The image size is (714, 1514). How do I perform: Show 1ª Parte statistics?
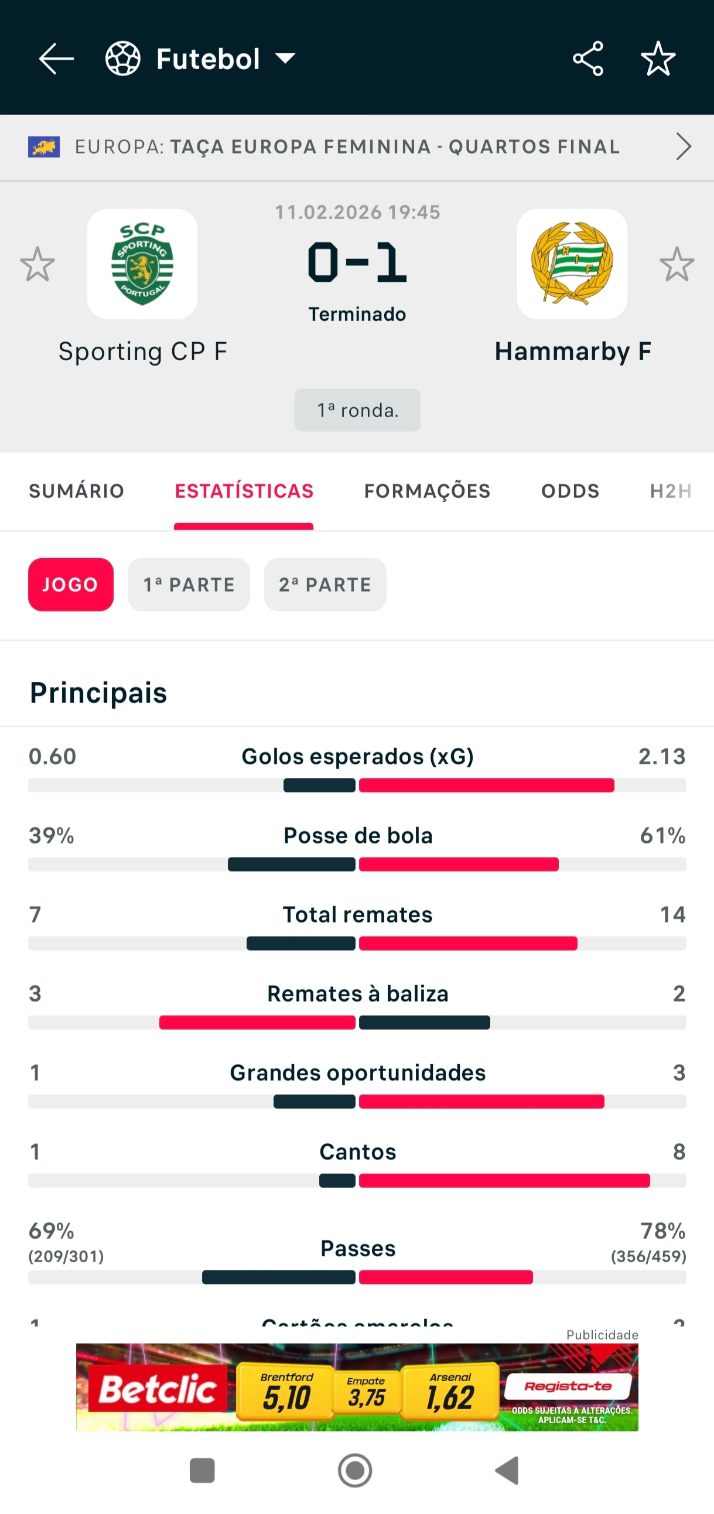(x=189, y=585)
